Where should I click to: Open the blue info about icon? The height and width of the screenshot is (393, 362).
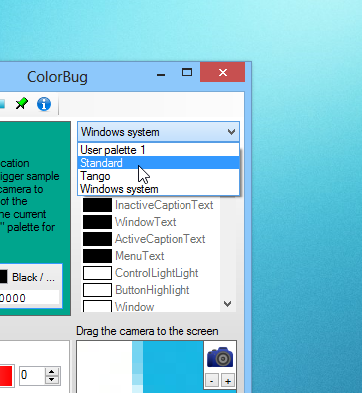pyautogui.click(x=44, y=104)
